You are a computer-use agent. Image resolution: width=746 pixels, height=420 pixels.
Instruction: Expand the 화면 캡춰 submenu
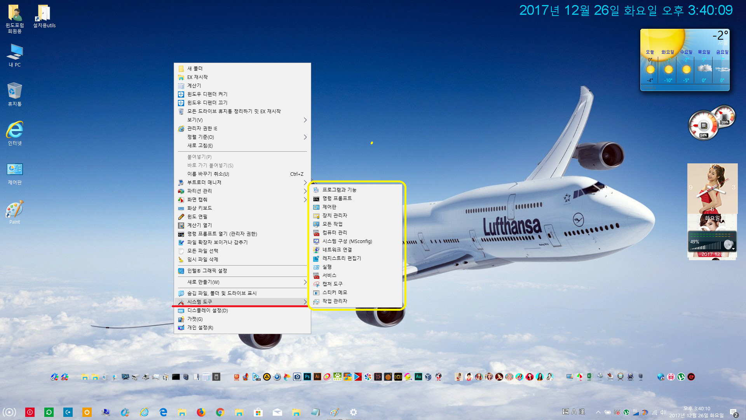click(x=242, y=199)
